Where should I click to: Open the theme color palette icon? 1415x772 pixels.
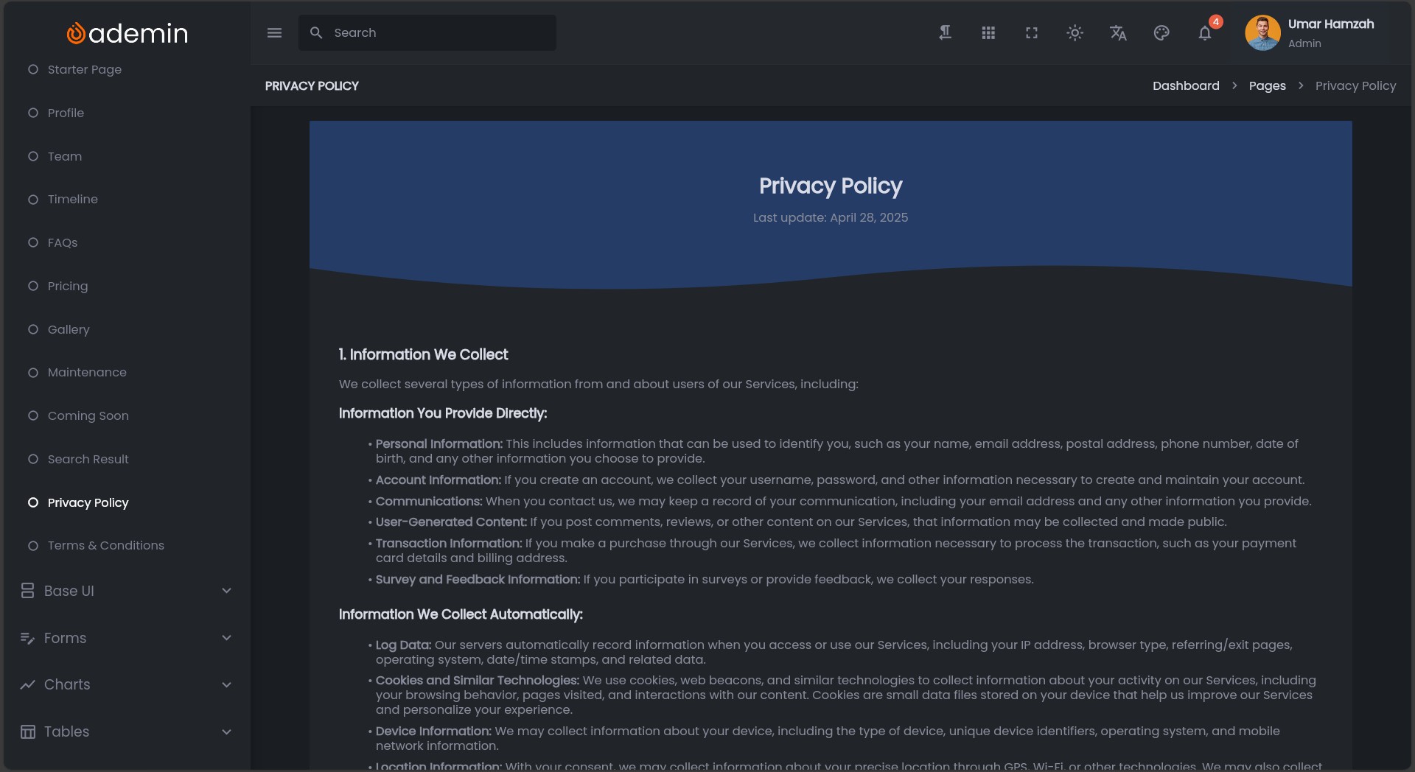[x=1161, y=33]
